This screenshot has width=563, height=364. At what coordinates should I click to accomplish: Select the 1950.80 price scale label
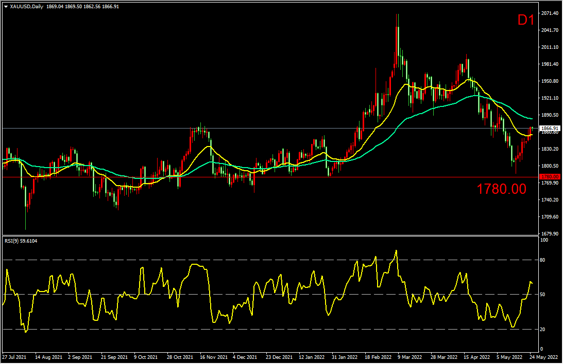click(550, 81)
